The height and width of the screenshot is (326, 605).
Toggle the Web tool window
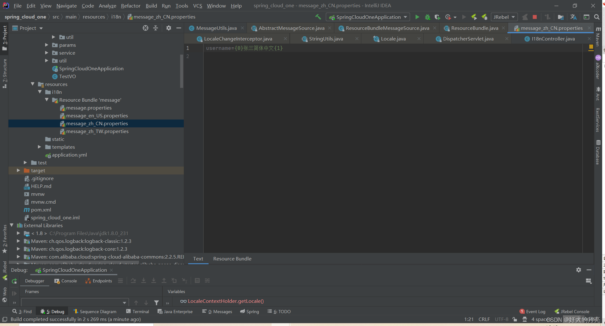click(x=4, y=295)
